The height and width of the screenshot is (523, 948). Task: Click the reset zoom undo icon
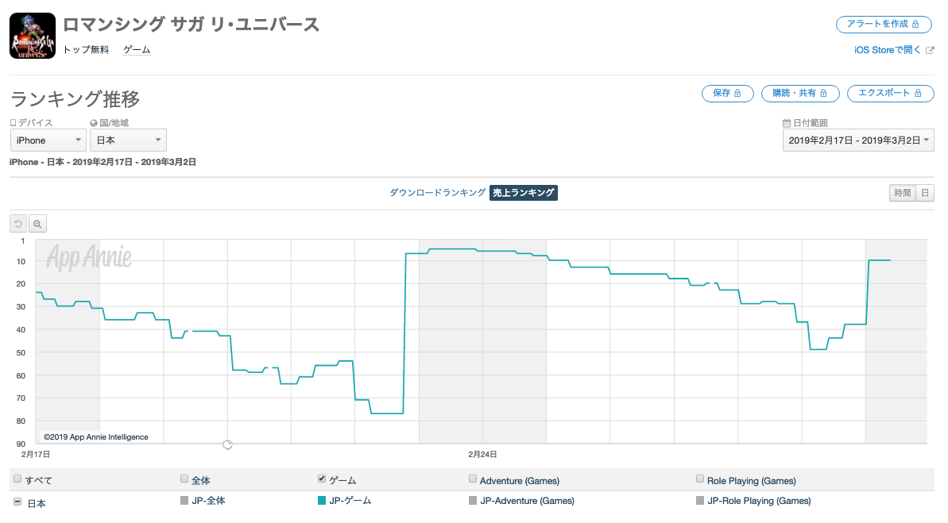point(19,224)
